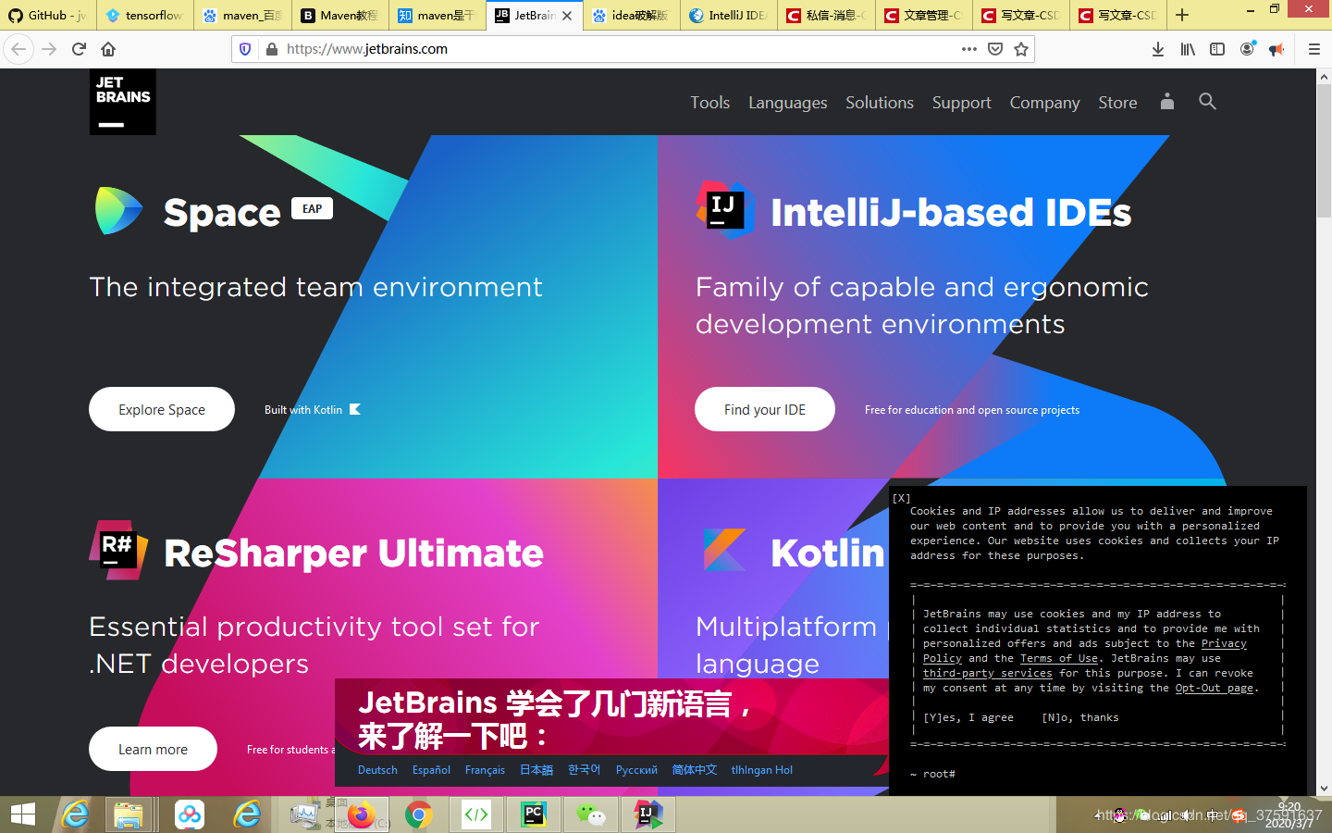
Task: Switch to the IntelliJ IDEA tab
Action: (728, 16)
